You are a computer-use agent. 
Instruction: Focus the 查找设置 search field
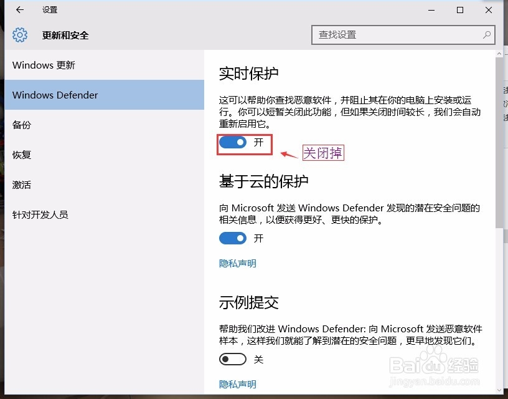click(x=403, y=35)
